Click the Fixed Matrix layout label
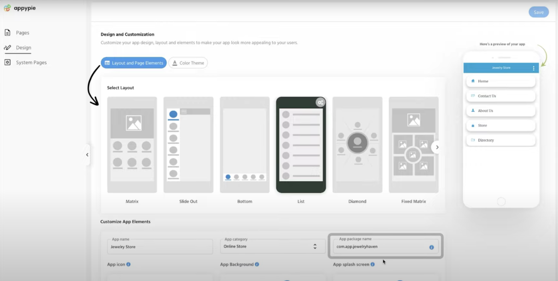 tap(414, 201)
